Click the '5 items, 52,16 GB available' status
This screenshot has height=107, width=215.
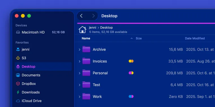tap(108, 32)
